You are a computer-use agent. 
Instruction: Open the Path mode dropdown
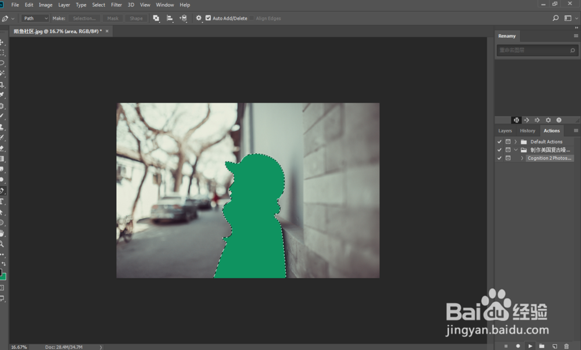tap(35, 18)
